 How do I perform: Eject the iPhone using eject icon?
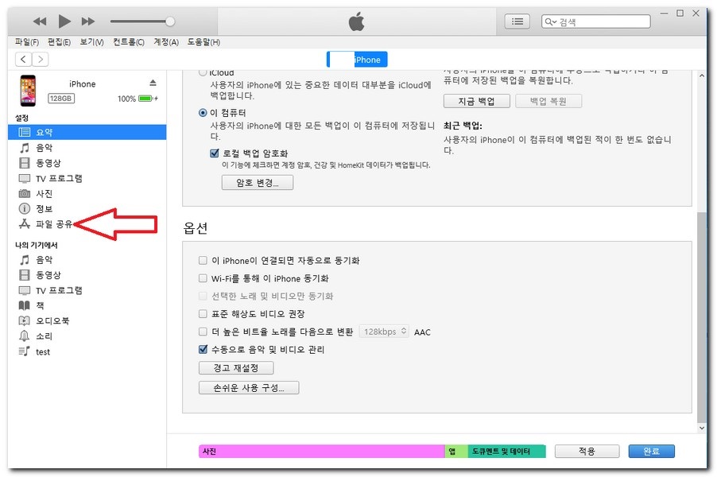point(153,83)
